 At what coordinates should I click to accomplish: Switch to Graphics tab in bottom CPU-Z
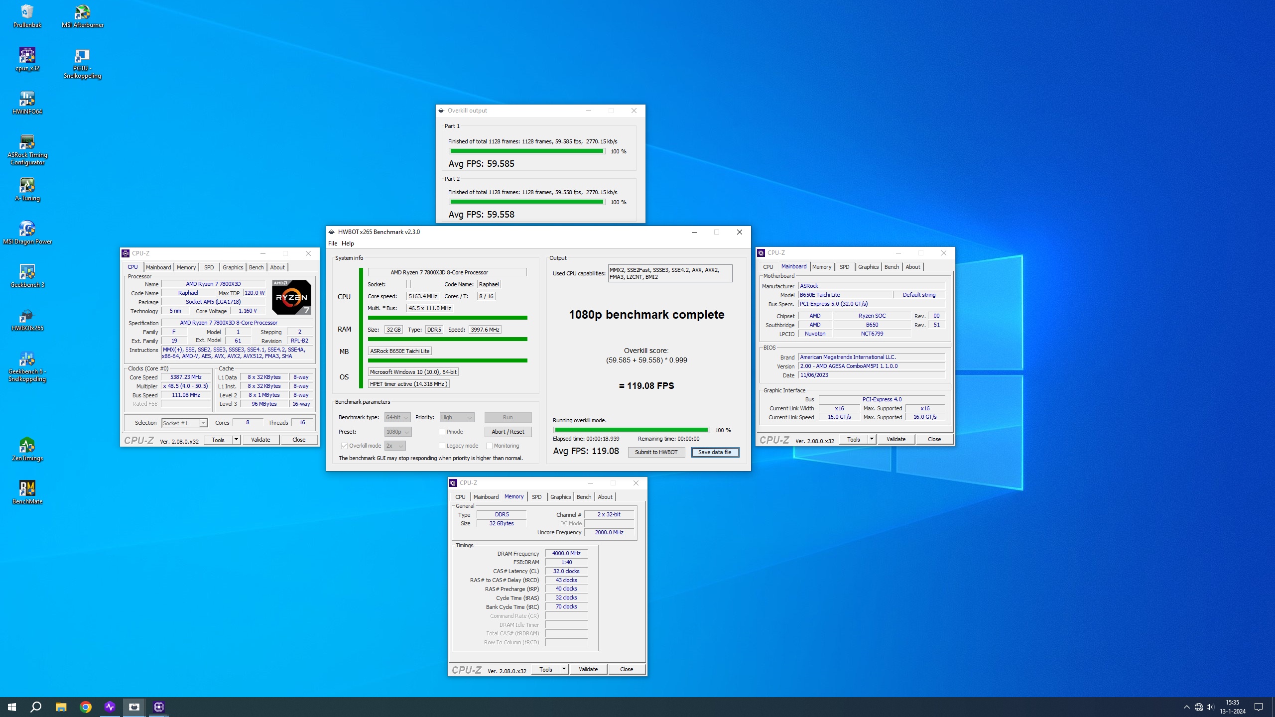(x=560, y=497)
